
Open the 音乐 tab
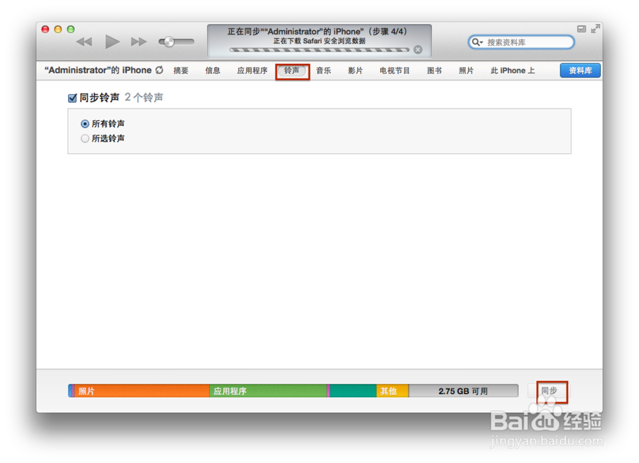click(x=323, y=70)
